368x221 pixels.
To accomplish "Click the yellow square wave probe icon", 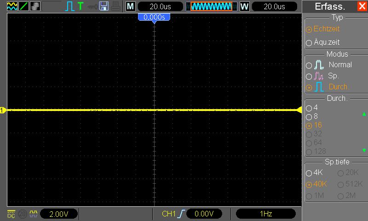I will pyautogui.click(x=34, y=214).
